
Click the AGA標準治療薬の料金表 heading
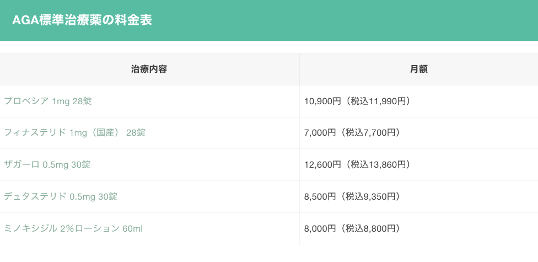[82, 20]
